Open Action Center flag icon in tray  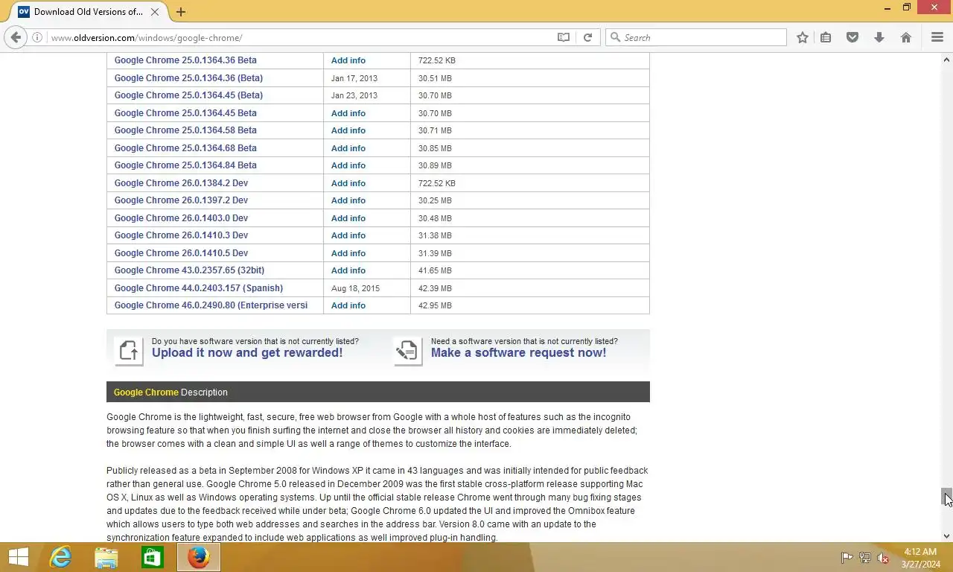tap(847, 558)
